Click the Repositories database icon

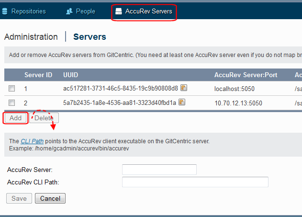(5, 11)
